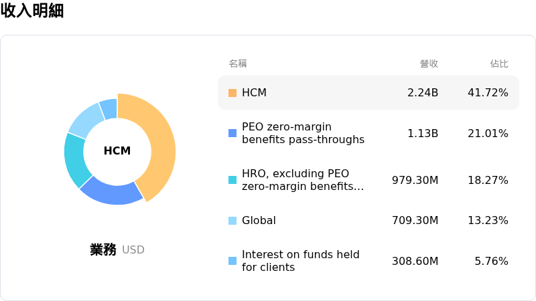Click the orange HCM legend swatch
The height and width of the screenshot is (301, 536).
point(232,93)
